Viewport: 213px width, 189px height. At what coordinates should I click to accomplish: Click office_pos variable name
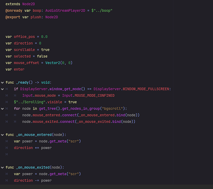(24, 37)
